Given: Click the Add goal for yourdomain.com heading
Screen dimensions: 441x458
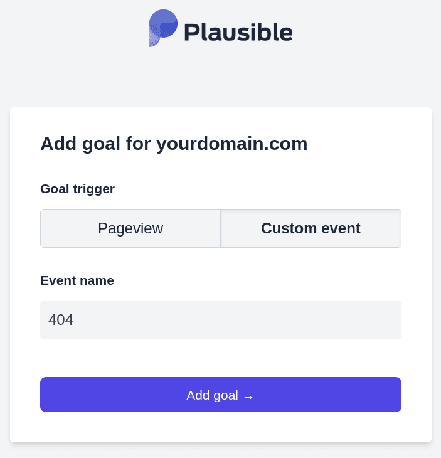Looking at the screenshot, I should pyautogui.click(x=174, y=144).
